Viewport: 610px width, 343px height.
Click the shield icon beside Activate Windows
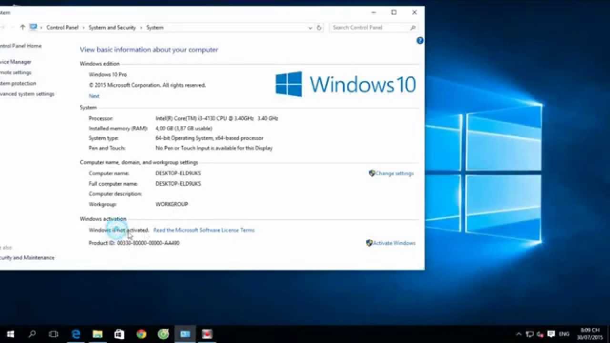pos(369,243)
